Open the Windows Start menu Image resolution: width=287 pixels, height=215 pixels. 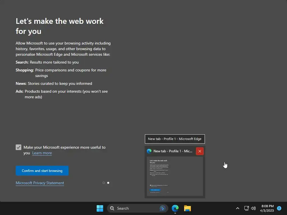[x=100, y=208]
